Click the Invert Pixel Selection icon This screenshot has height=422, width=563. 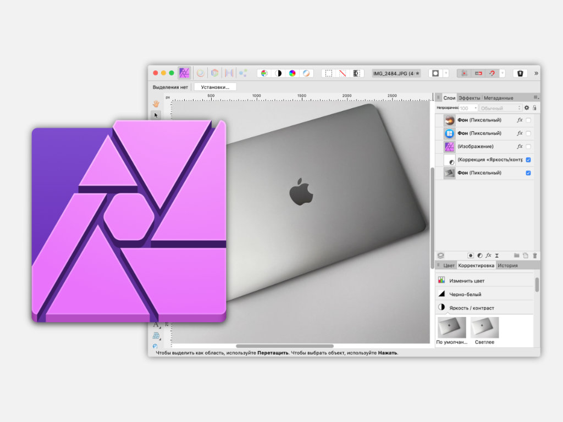pyautogui.click(x=356, y=73)
